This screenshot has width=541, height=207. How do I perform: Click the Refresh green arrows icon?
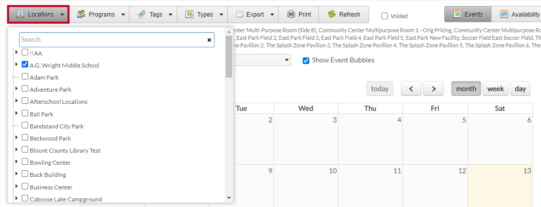(331, 15)
